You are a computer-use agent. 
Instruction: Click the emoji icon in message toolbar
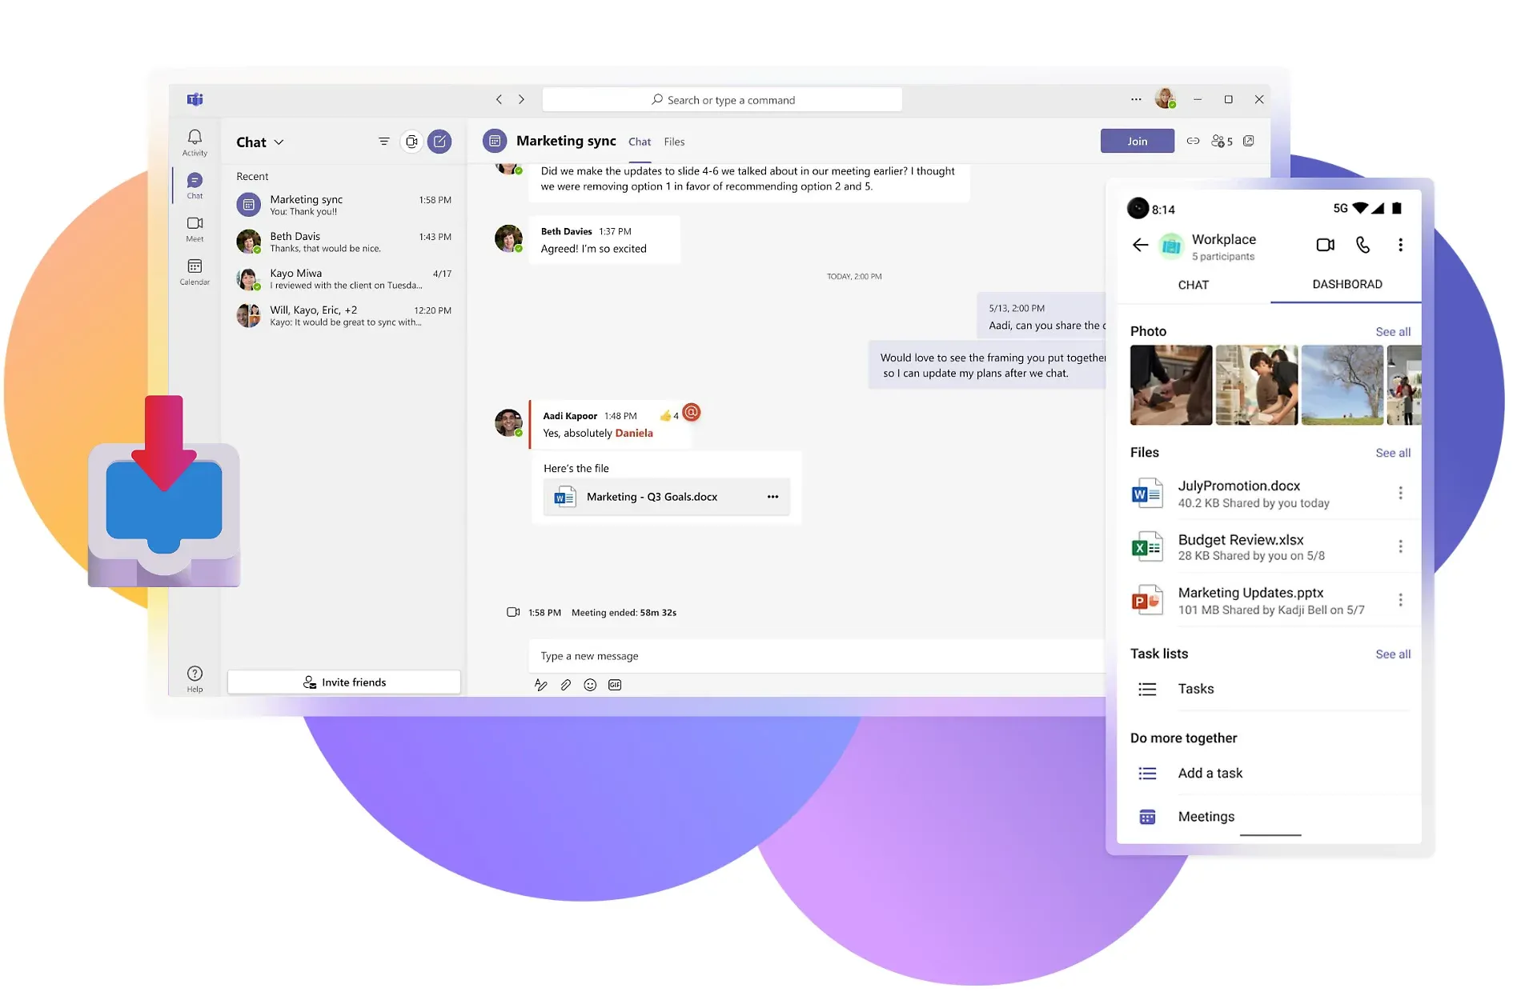pos(590,684)
